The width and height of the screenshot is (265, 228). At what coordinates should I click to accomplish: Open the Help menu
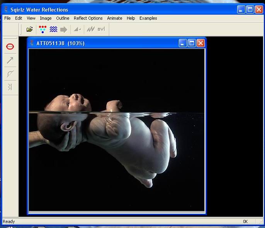tap(131, 18)
